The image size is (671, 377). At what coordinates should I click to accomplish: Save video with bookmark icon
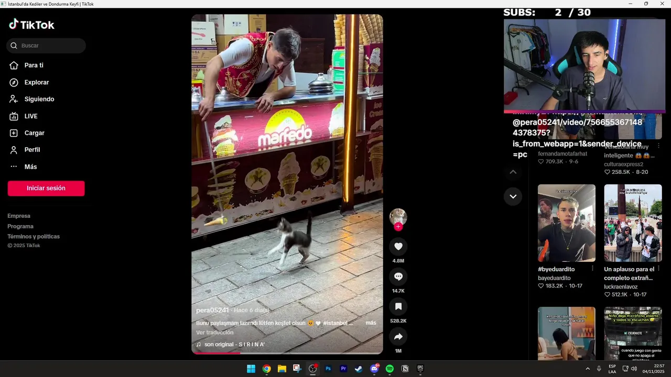pos(398,306)
